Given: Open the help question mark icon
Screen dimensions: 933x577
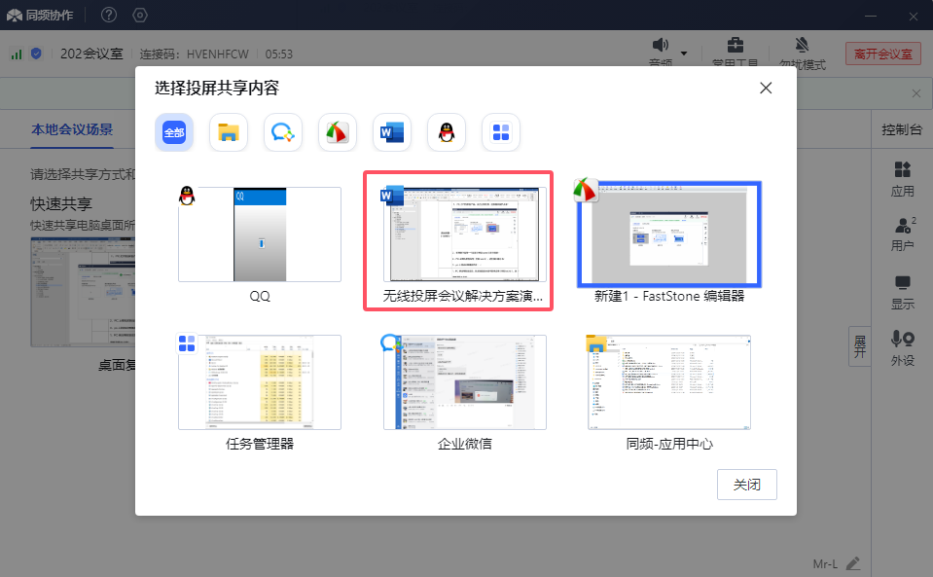Looking at the screenshot, I should click(109, 15).
